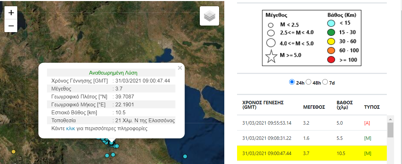Select the 24h time range
402x164 pixels.
[x=292, y=82]
